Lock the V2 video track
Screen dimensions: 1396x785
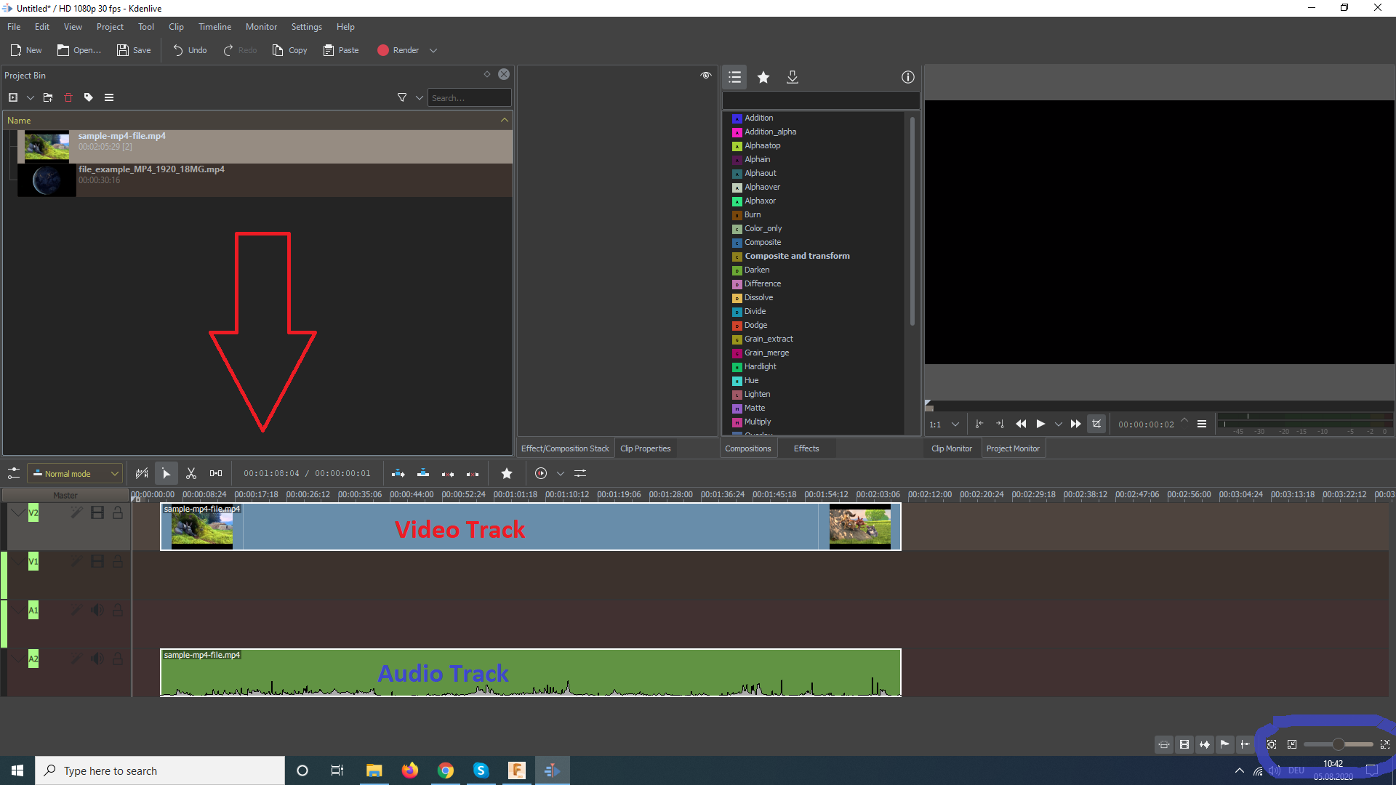click(x=117, y=512)
